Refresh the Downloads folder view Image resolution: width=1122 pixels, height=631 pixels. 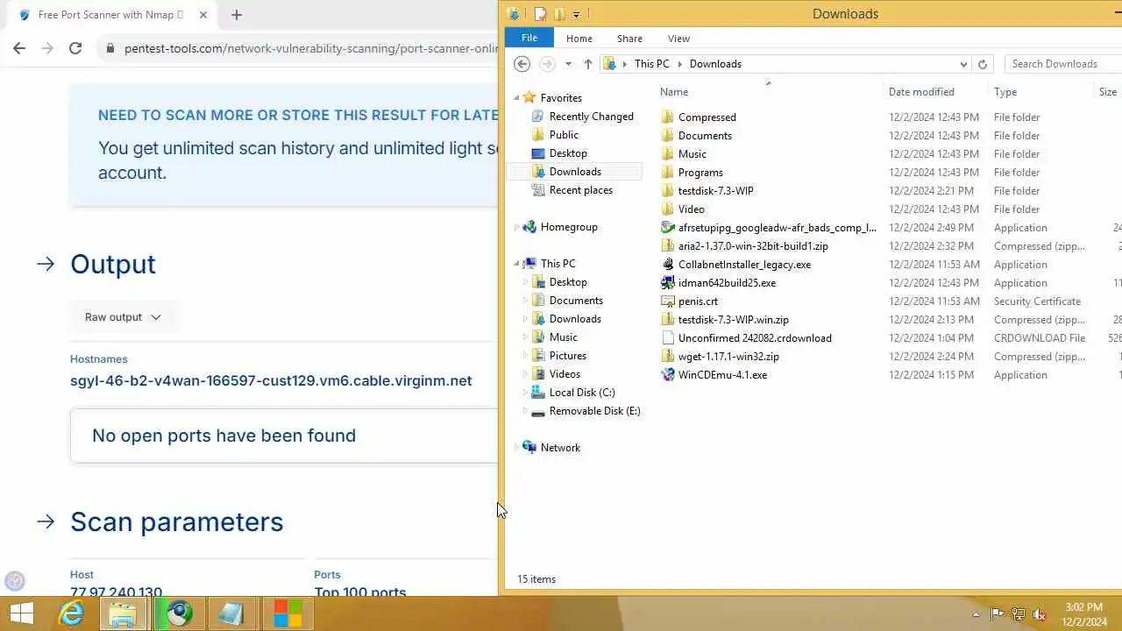pos(983,64)
